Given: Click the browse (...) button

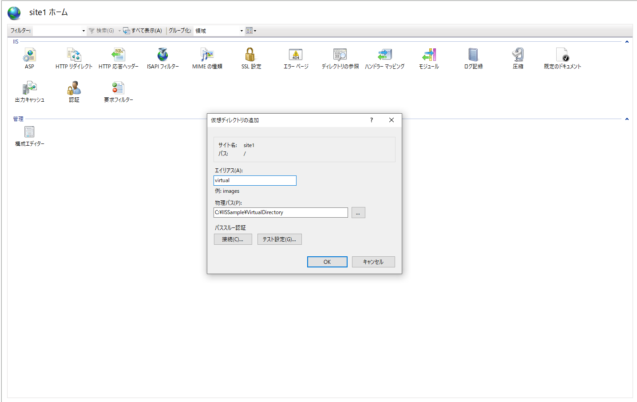Looking at the screenshot, I should [358, 213].
